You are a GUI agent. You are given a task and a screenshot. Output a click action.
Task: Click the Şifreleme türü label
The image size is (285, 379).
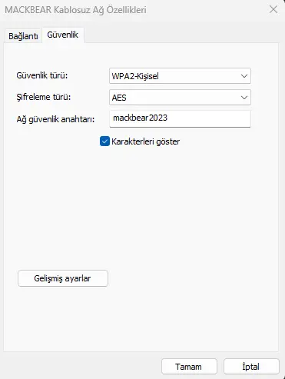[x=44, y=97]
